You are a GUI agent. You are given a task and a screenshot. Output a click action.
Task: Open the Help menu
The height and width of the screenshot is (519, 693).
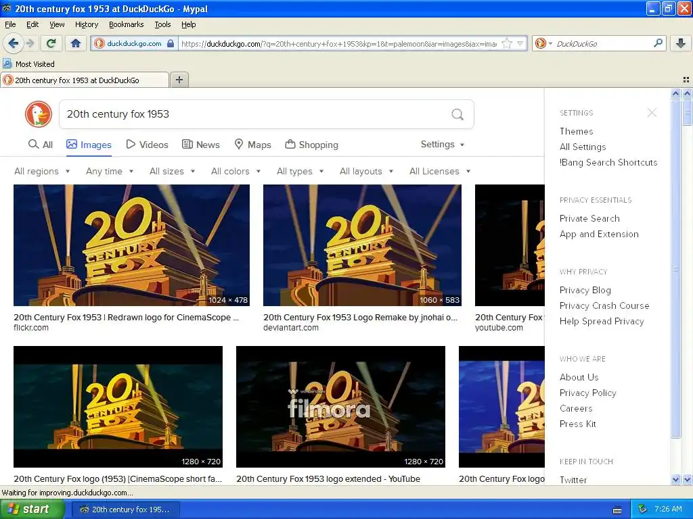(x=188, y=24)
